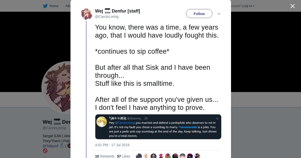The image size is (301, 158).
Task: Open the @Tailpoof mention in the profile bio
Action: [x=50, y=146]
